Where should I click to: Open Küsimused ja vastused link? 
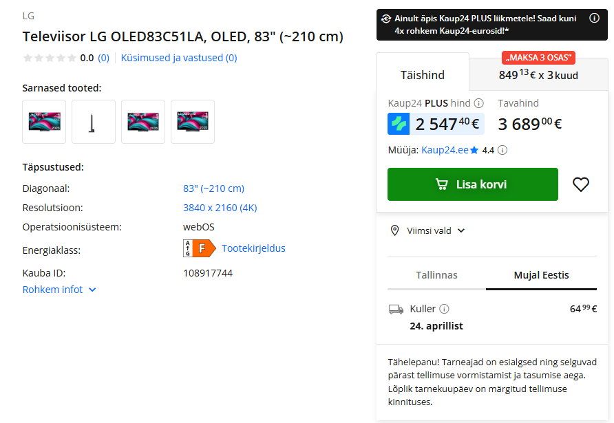click(179, 58)
